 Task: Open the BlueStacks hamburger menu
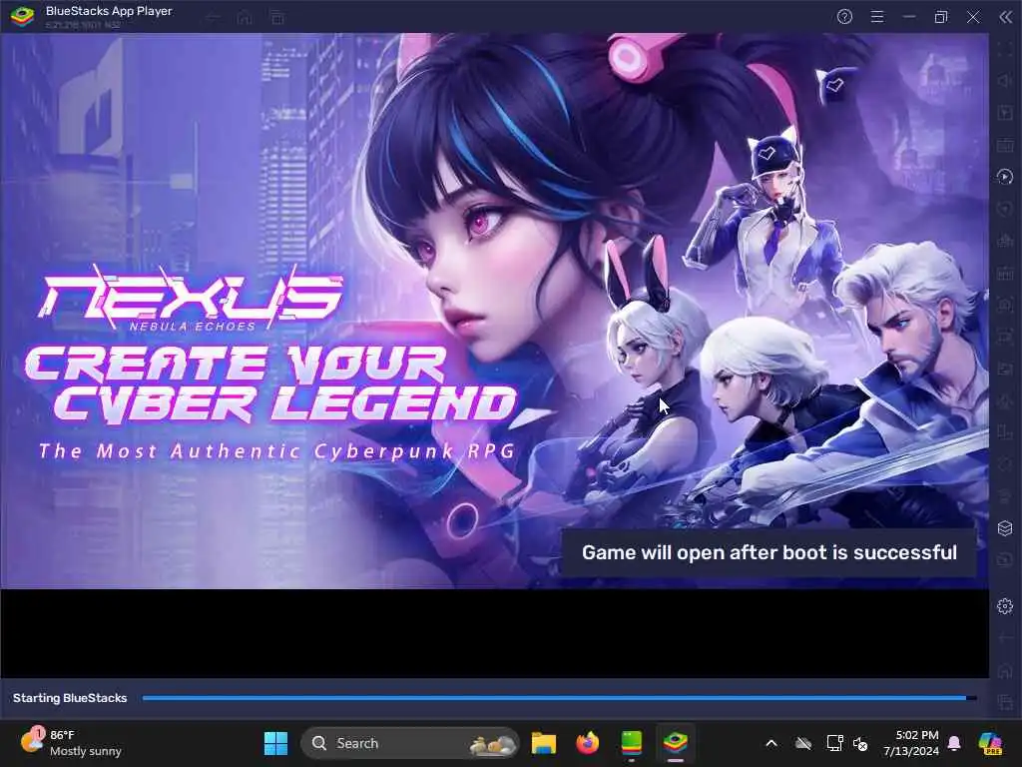[x=877, y=17]
